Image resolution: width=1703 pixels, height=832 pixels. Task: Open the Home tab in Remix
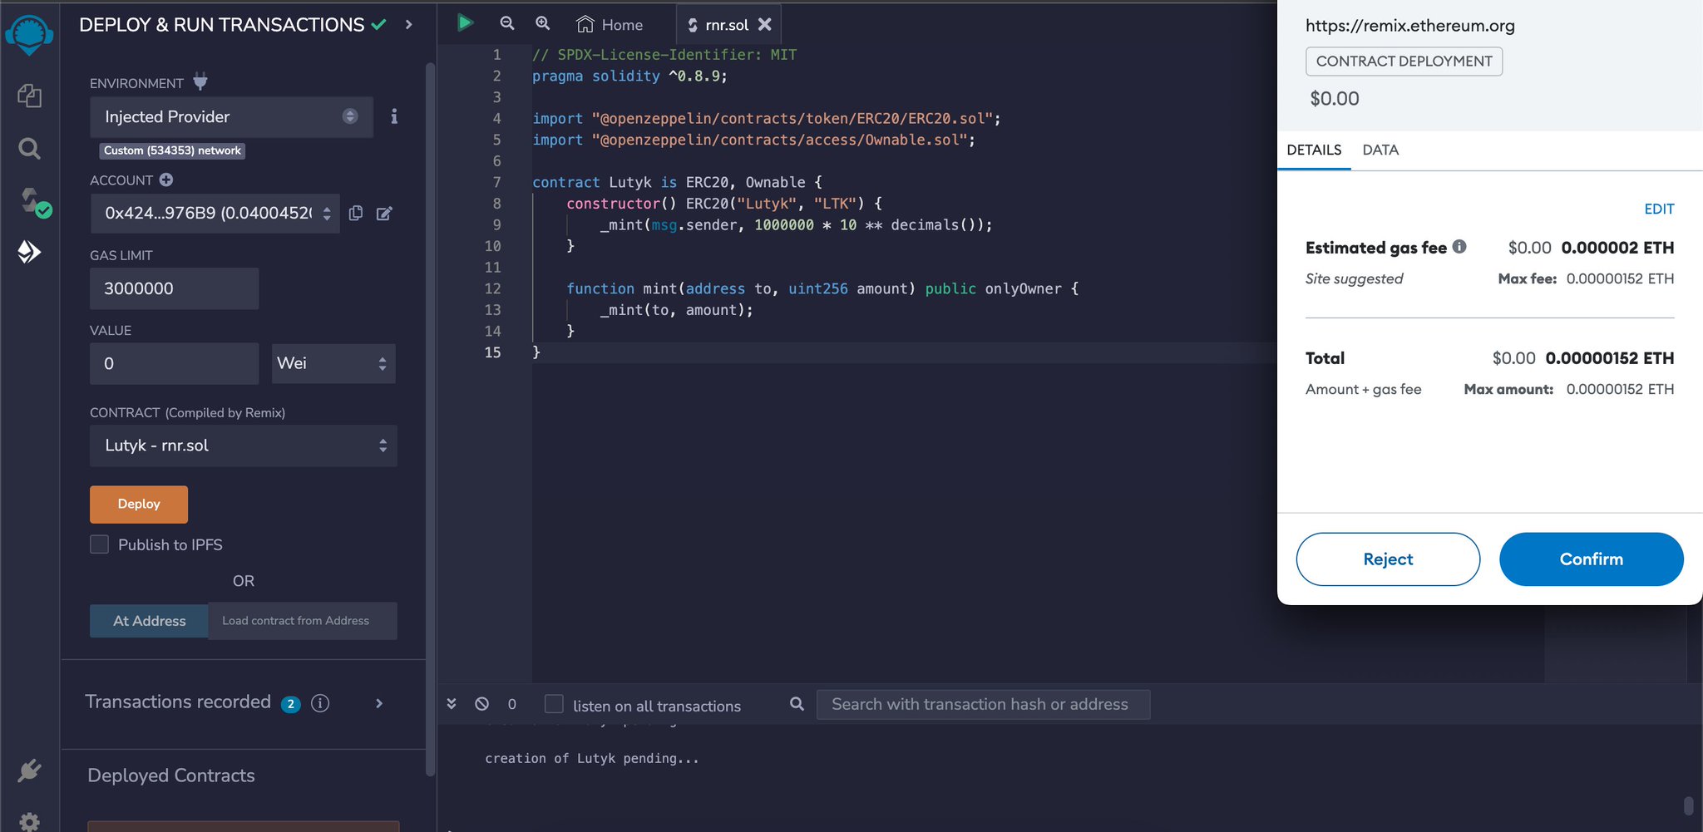click(610, 24)
